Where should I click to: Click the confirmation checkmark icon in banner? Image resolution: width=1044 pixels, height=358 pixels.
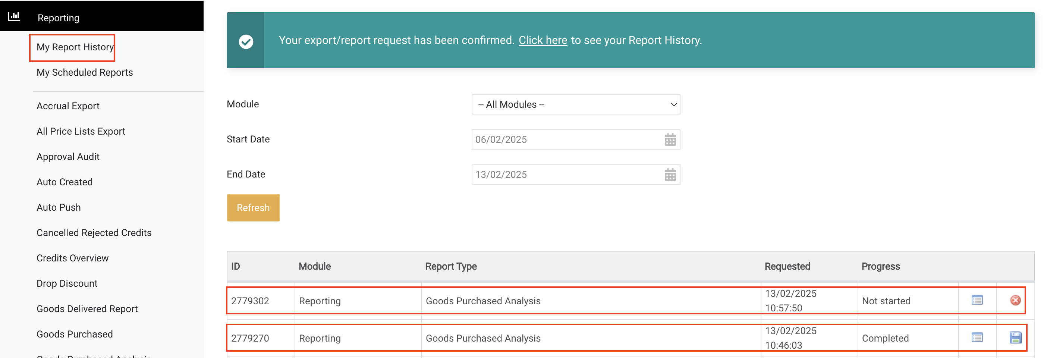tap(246, 41)
